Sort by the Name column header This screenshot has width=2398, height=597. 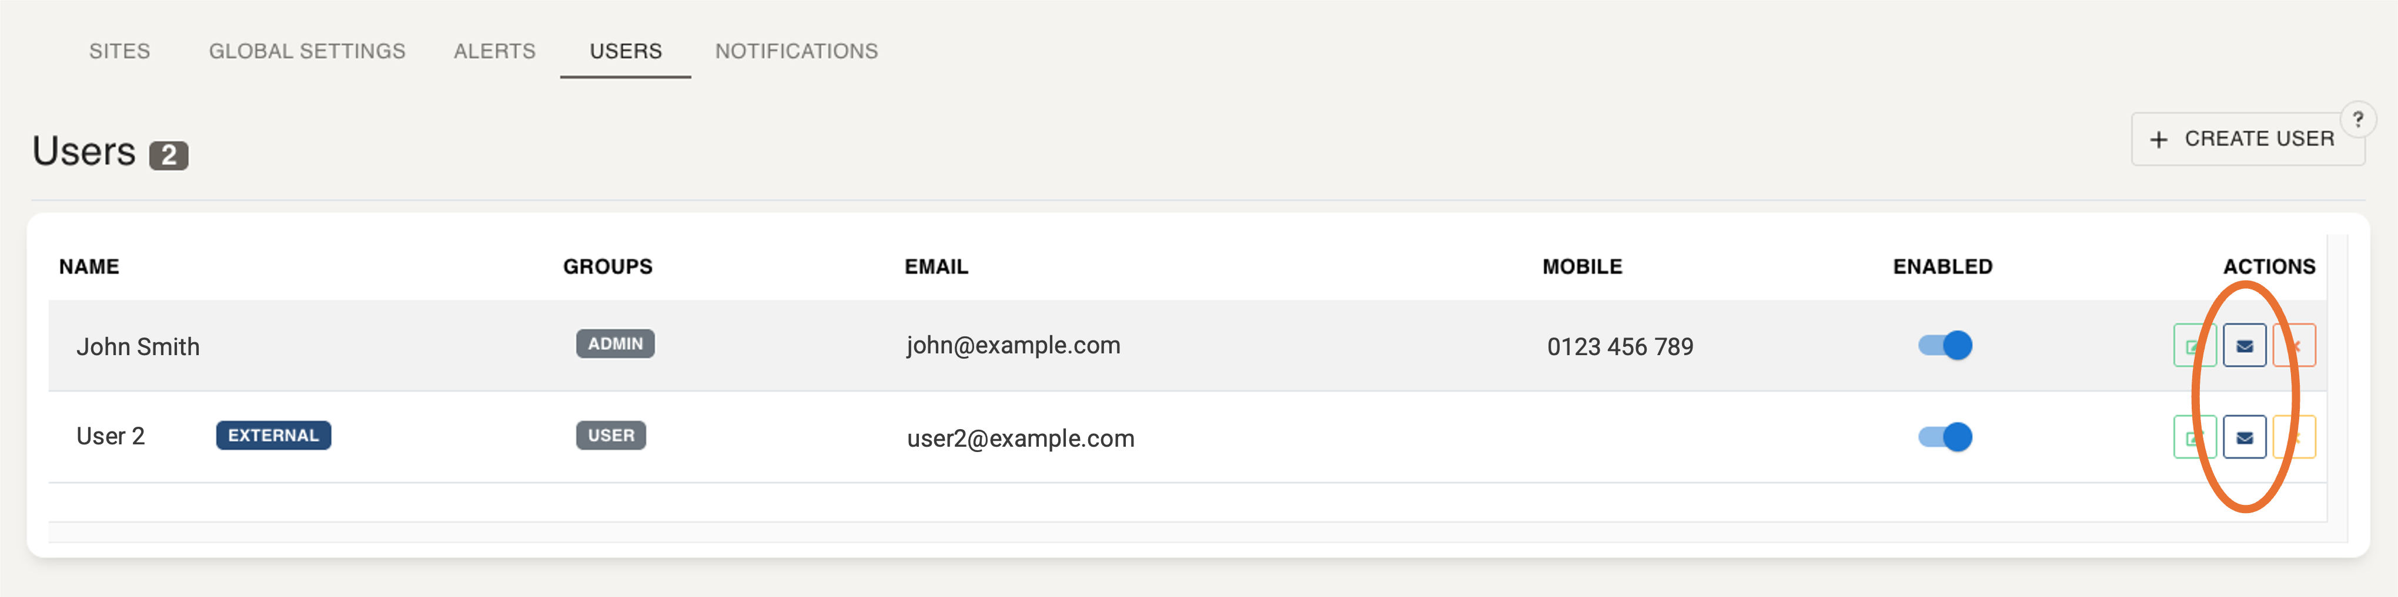coord(89,267)
